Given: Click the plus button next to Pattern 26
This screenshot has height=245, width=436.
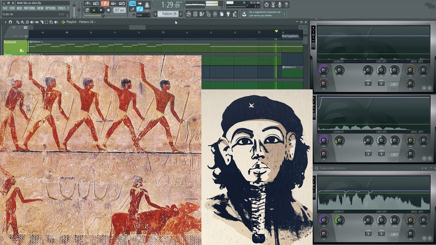Looking at the screenshot, I should [181, 14].
